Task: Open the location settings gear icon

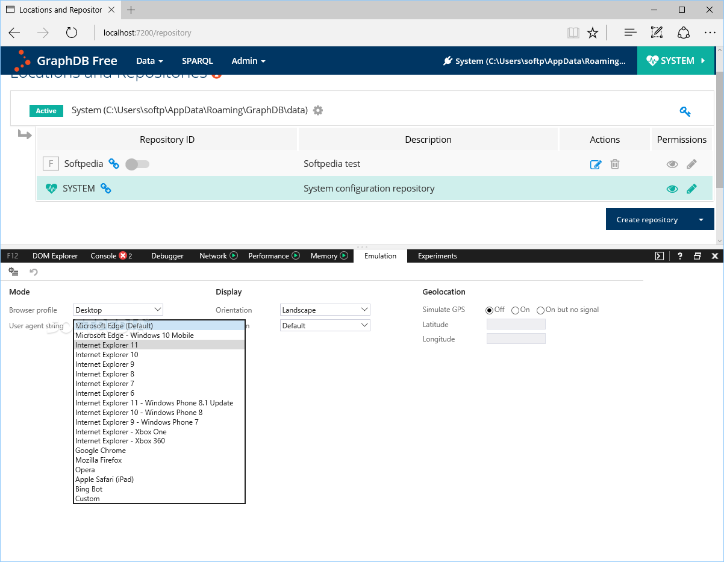Action: coord(318,110)
